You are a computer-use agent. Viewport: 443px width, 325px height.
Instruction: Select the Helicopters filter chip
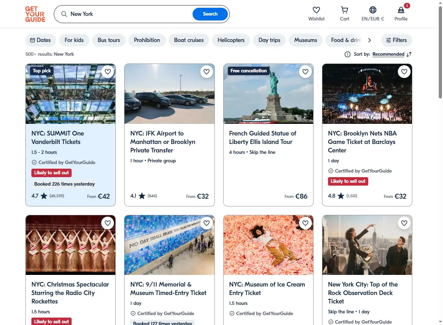pos(231,40)
